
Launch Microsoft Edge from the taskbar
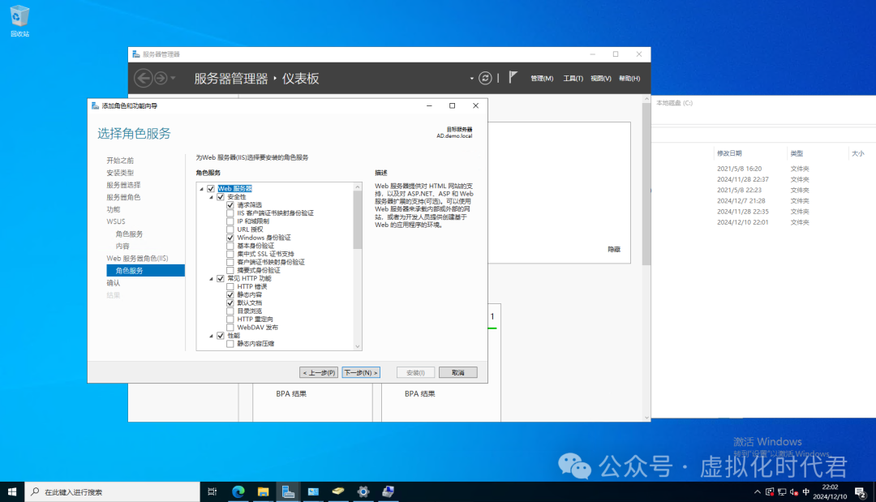point(238,492)
